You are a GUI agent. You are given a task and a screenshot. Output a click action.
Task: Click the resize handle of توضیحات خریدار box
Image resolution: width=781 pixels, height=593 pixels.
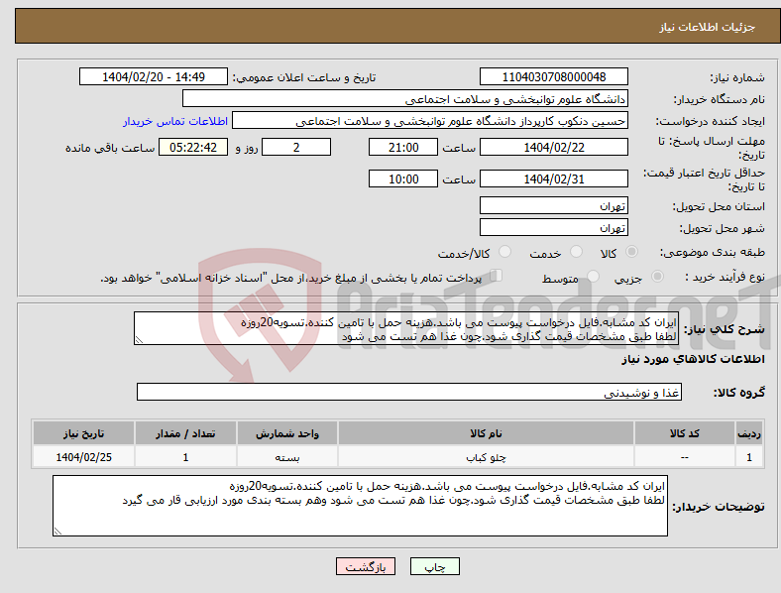pos(57,532)
